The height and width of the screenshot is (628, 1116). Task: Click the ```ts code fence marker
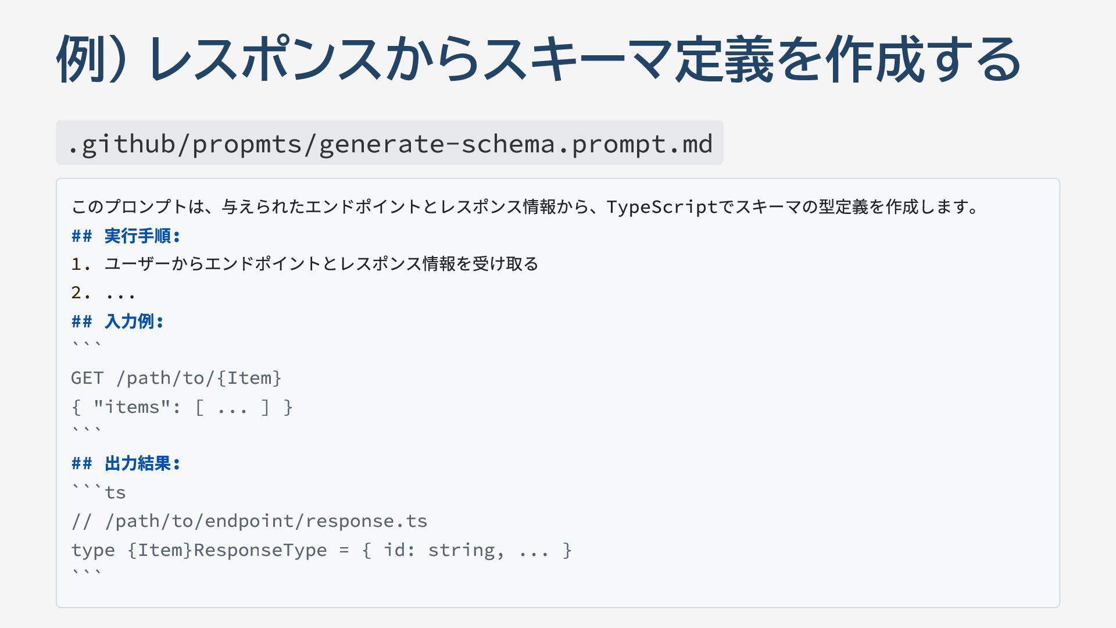click(98, 492)
